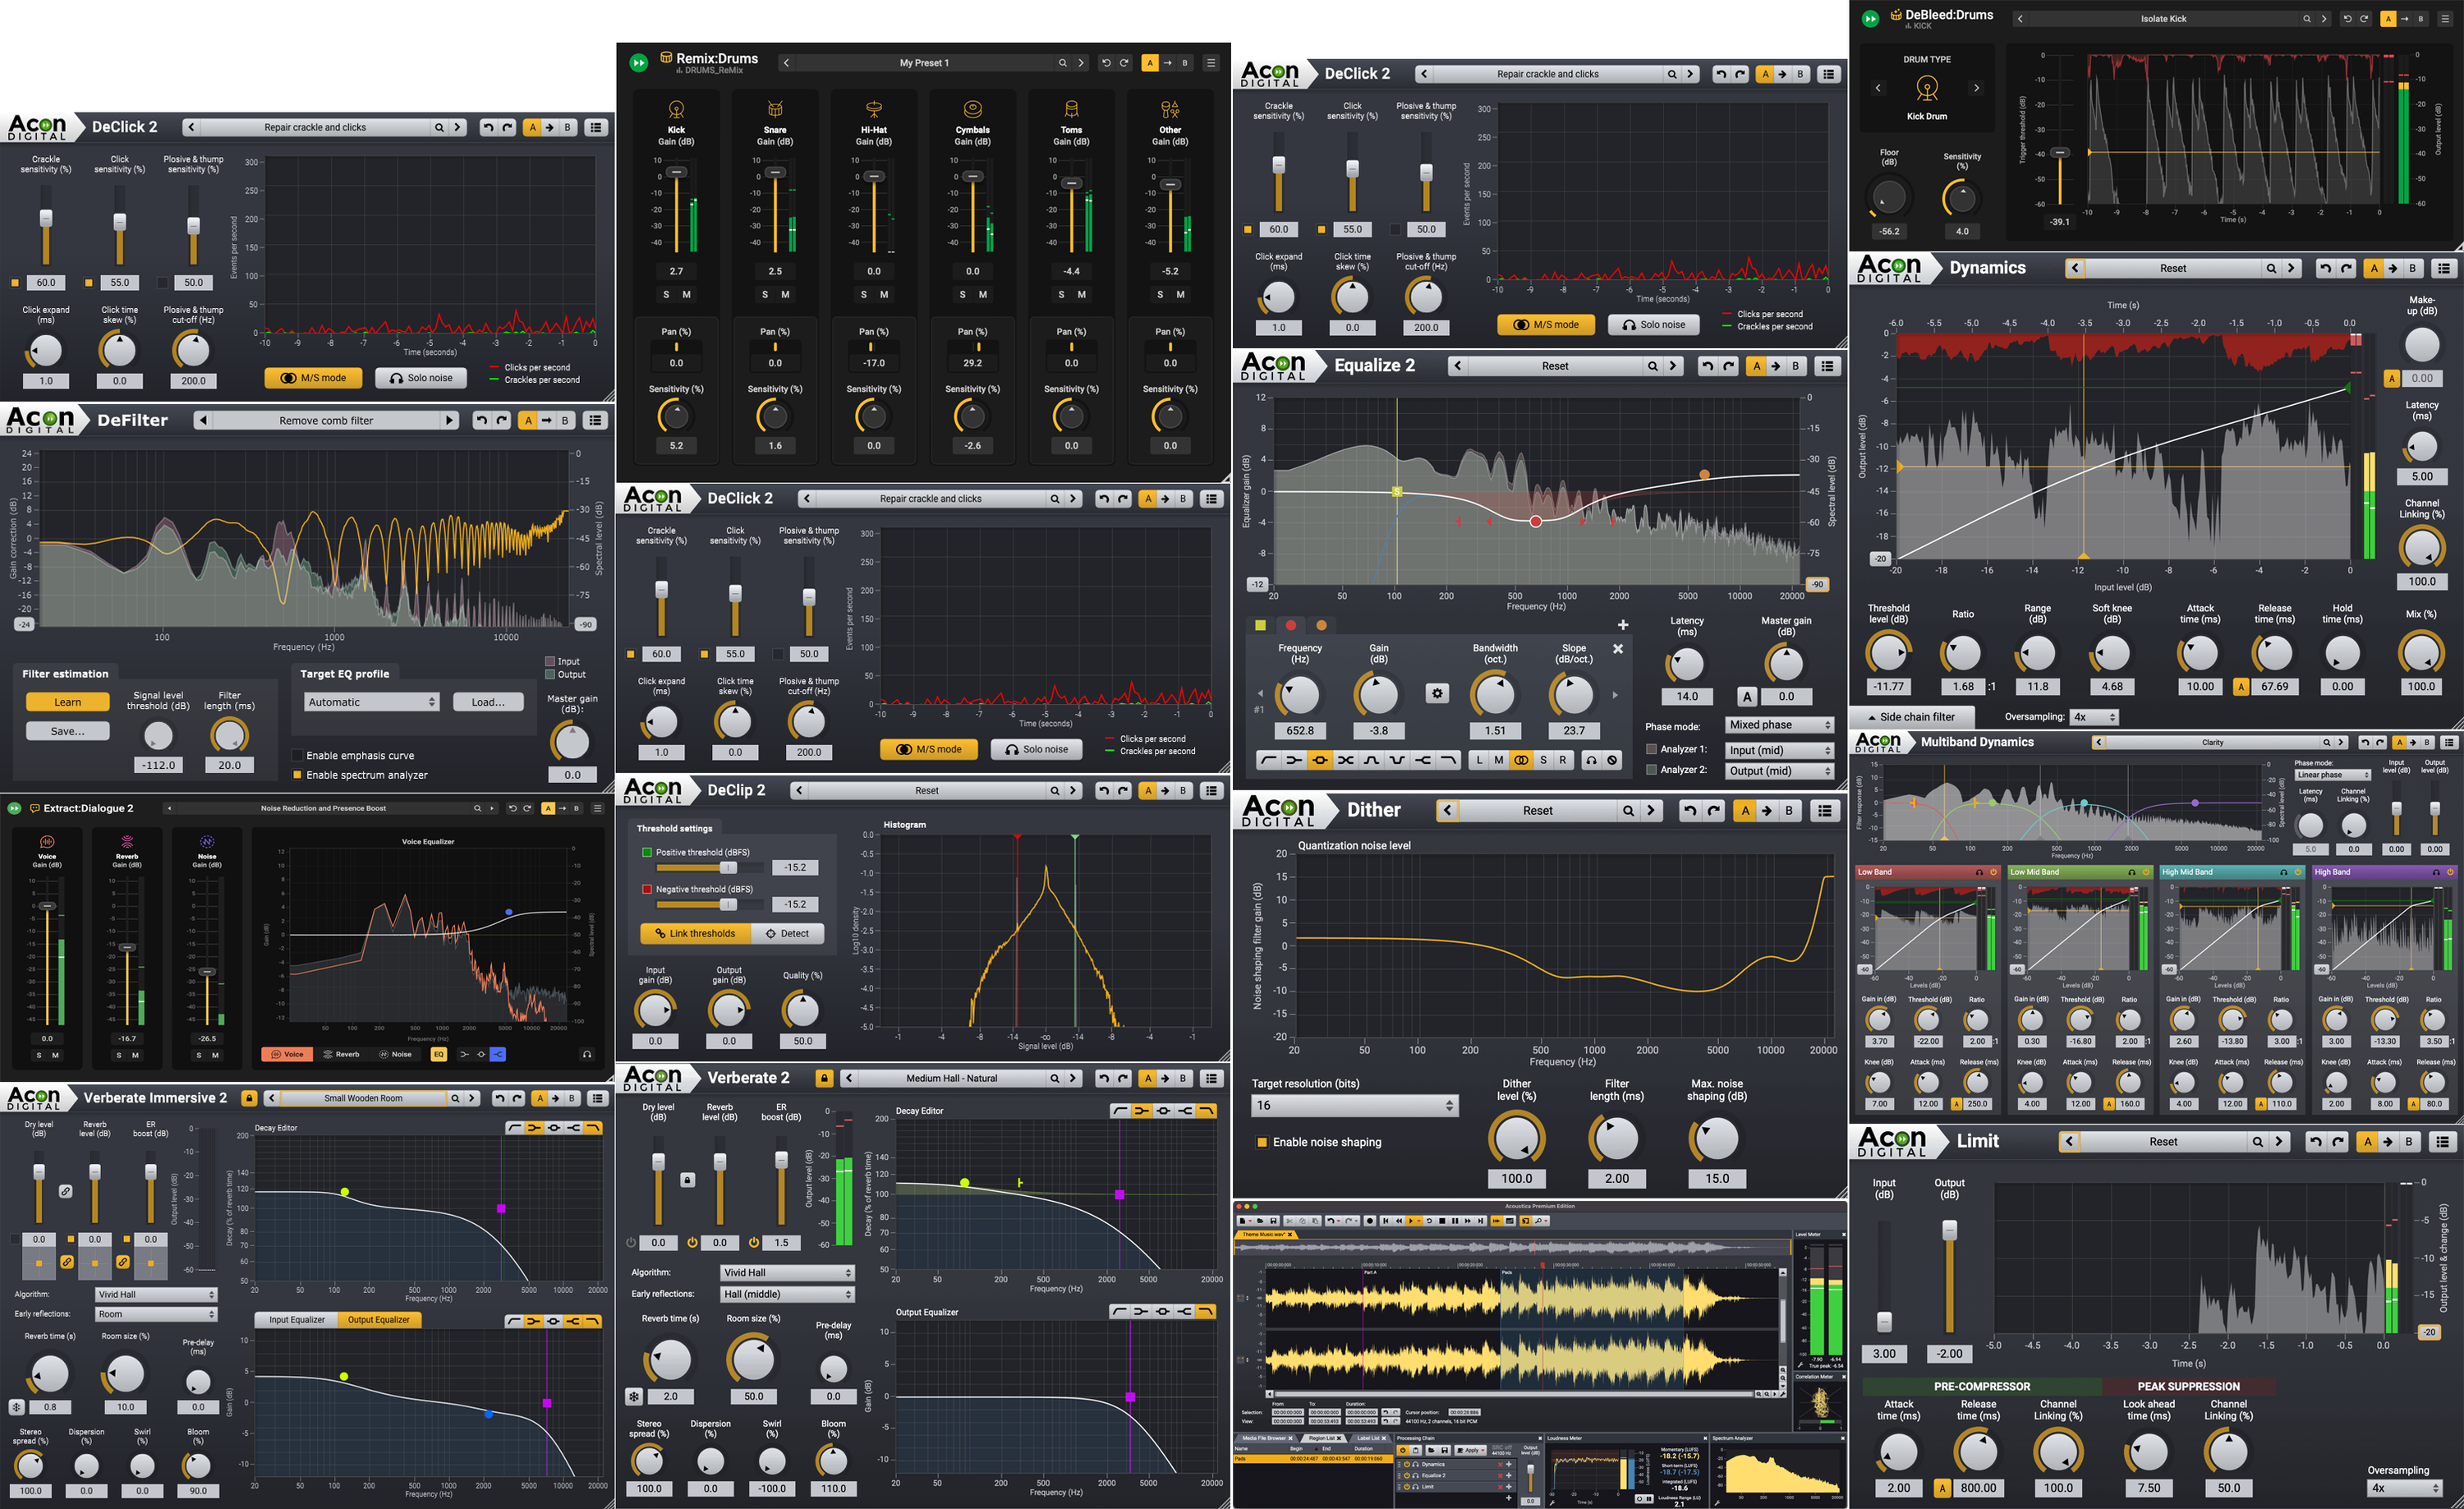This screenshot has height=1509, width=2464.
Task: Click the Toms gain fader in Remix:Drums
Action: point(1071,183)
